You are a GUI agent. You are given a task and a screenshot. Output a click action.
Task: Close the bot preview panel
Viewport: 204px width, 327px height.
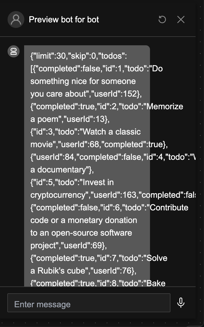coord(181,19)
